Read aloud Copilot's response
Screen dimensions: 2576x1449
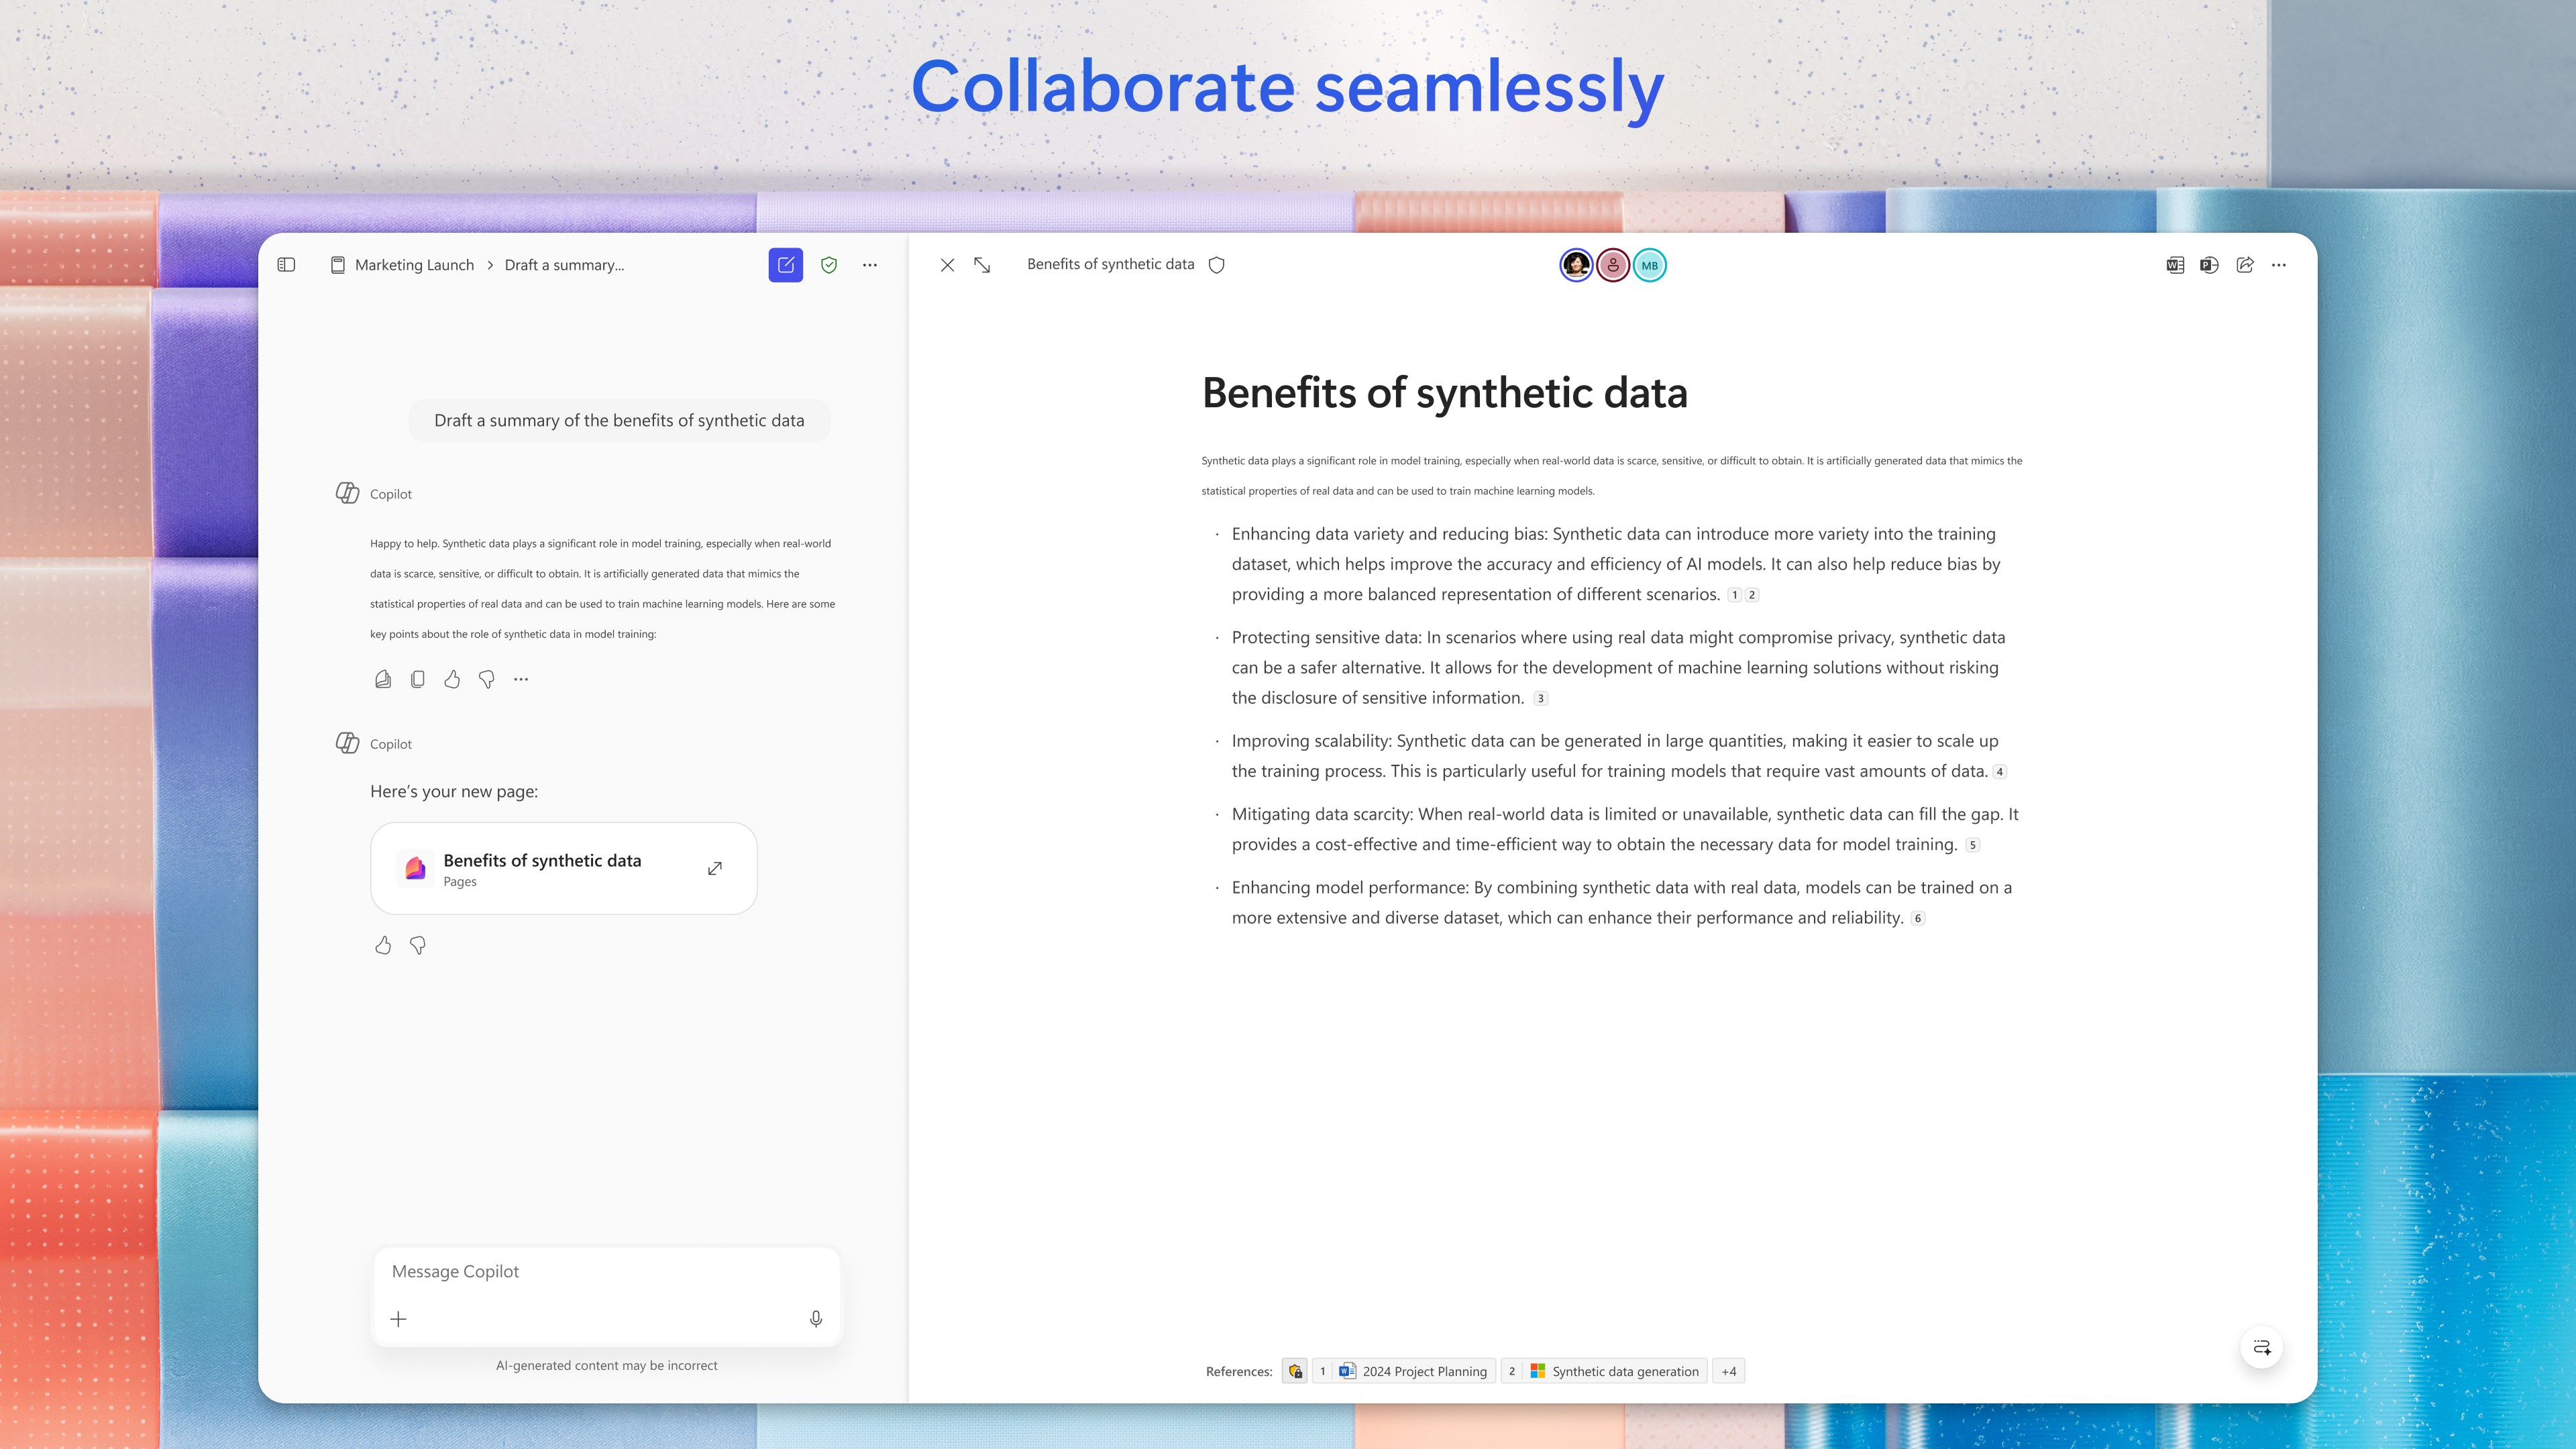383,679
